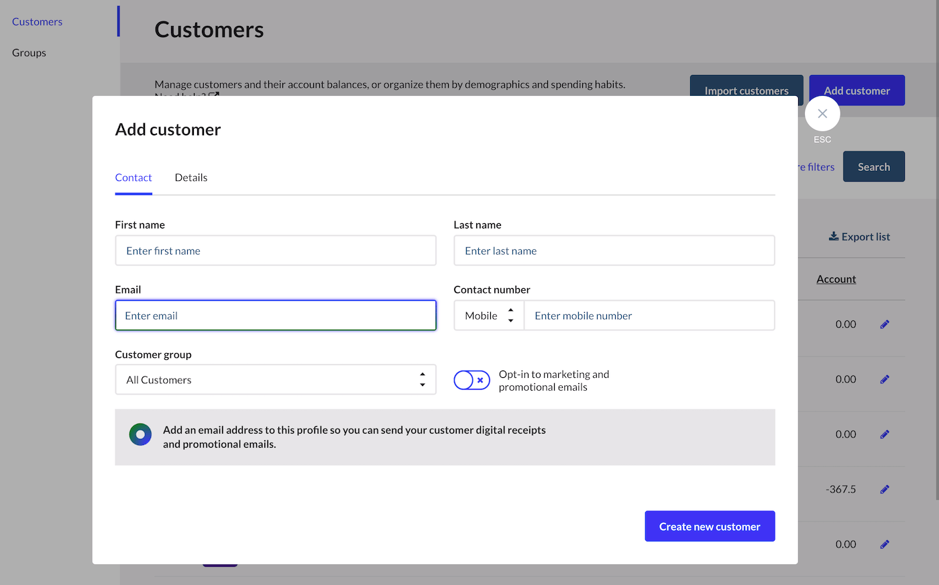The image size is (939, 585).
Task: Click the Search button
Action: pos(874,167)
